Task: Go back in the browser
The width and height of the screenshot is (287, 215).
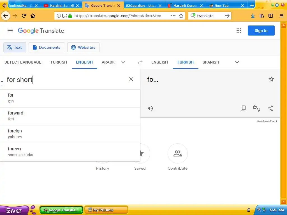Action: (x=6, y=16)
